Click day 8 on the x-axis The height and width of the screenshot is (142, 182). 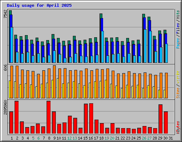(x=49, y=138)
